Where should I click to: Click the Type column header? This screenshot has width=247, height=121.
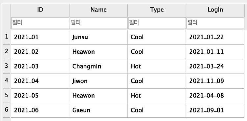tap(157, 10)
